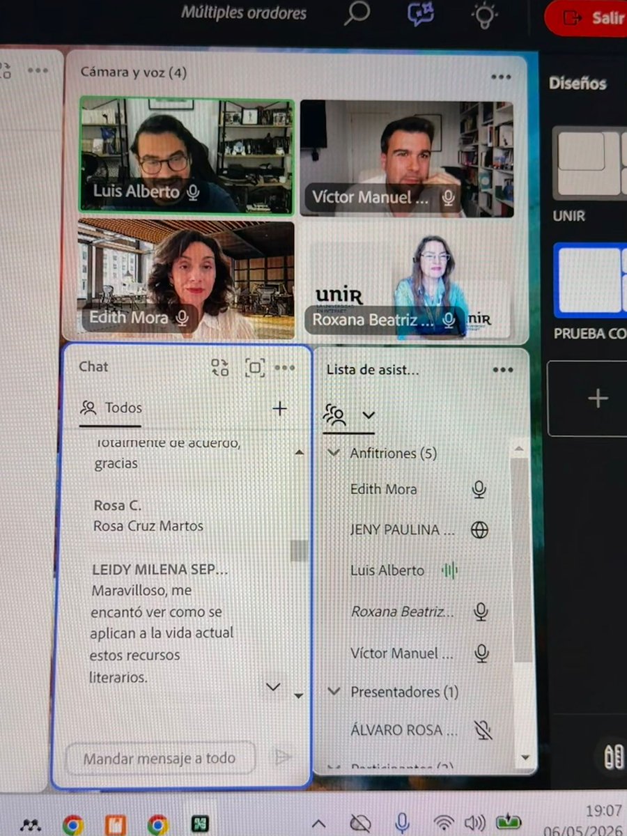Viewport: 627px width, 836px height.
Task: Click LEIDY MILENA SEP chat sender name
Action: 160,569
